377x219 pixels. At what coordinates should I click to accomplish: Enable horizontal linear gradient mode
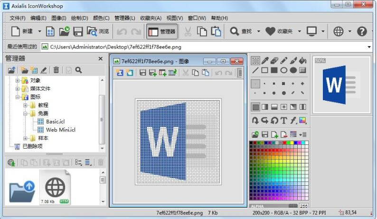click(x=265, y=107)
